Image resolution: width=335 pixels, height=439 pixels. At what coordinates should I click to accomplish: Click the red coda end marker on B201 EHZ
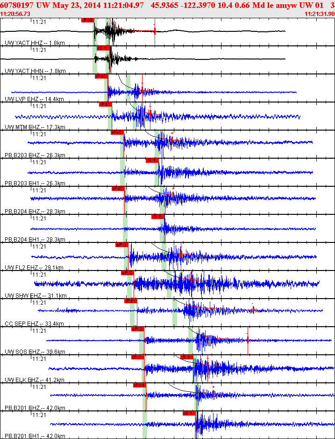click(x=213, y=393)
